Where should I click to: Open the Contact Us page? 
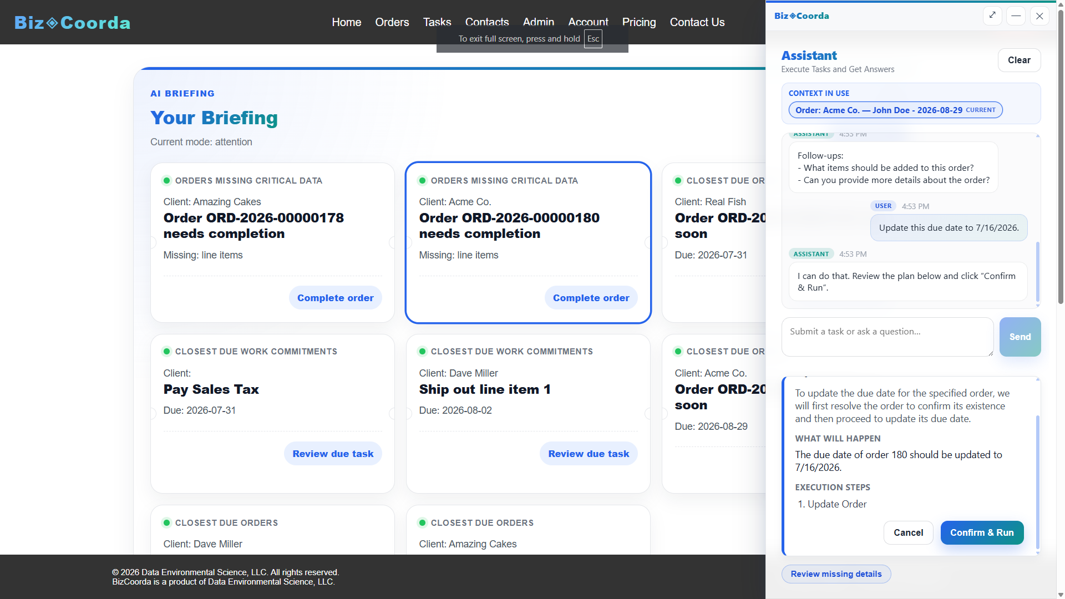click(697, 22)
